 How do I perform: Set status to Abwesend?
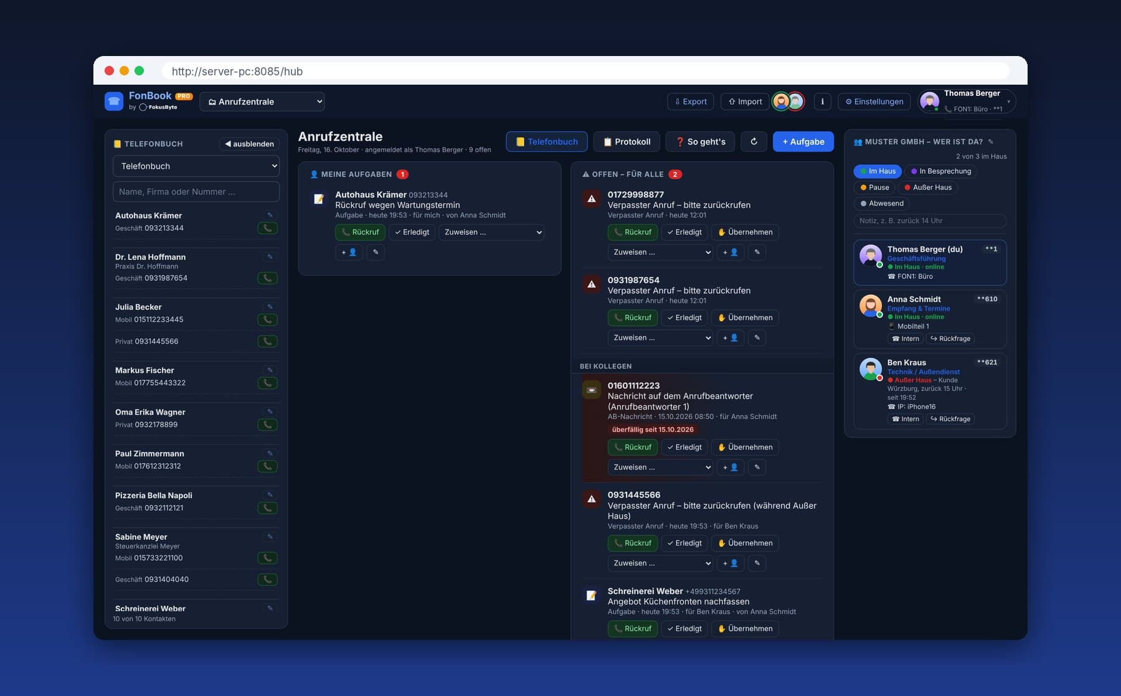[x=881, y=204]
